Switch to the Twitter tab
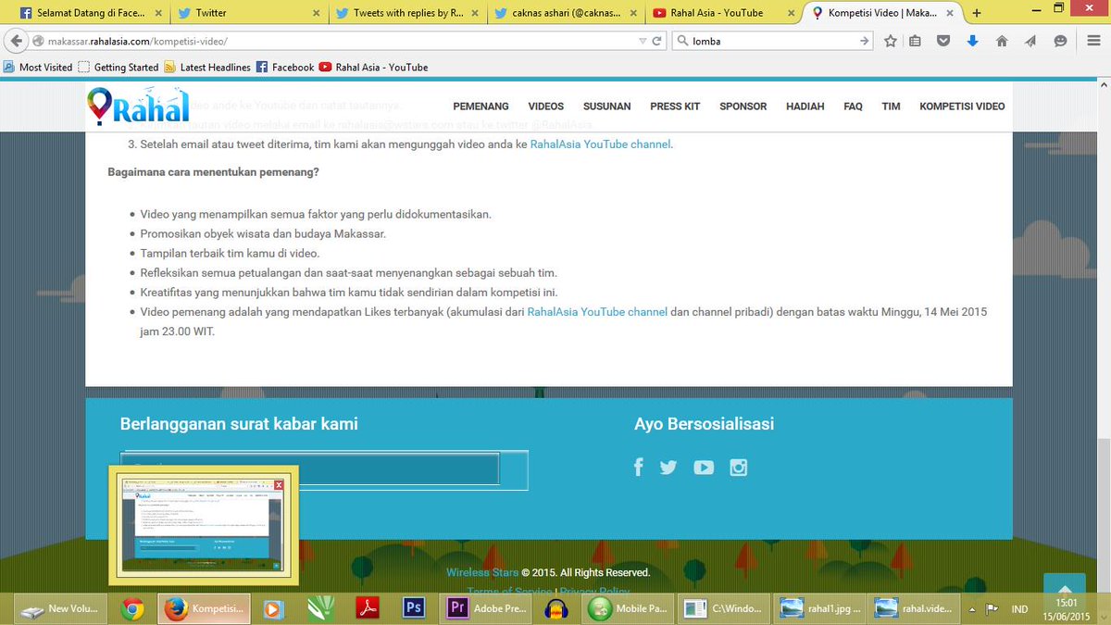The height and width of the screenshot is (625, 1111). 248,13
